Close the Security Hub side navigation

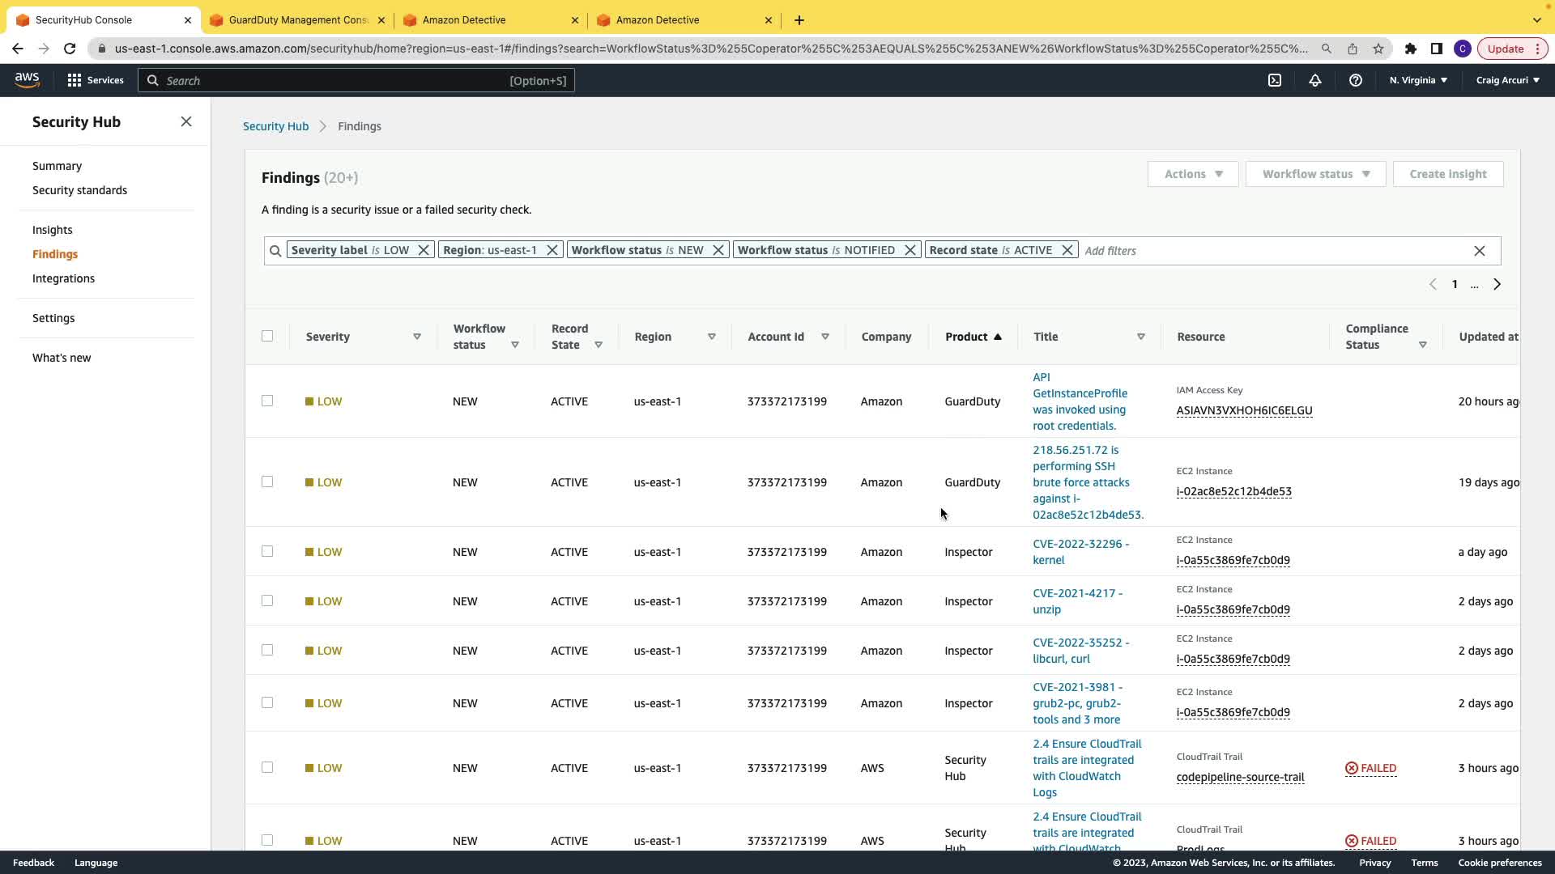pos(186,121)
